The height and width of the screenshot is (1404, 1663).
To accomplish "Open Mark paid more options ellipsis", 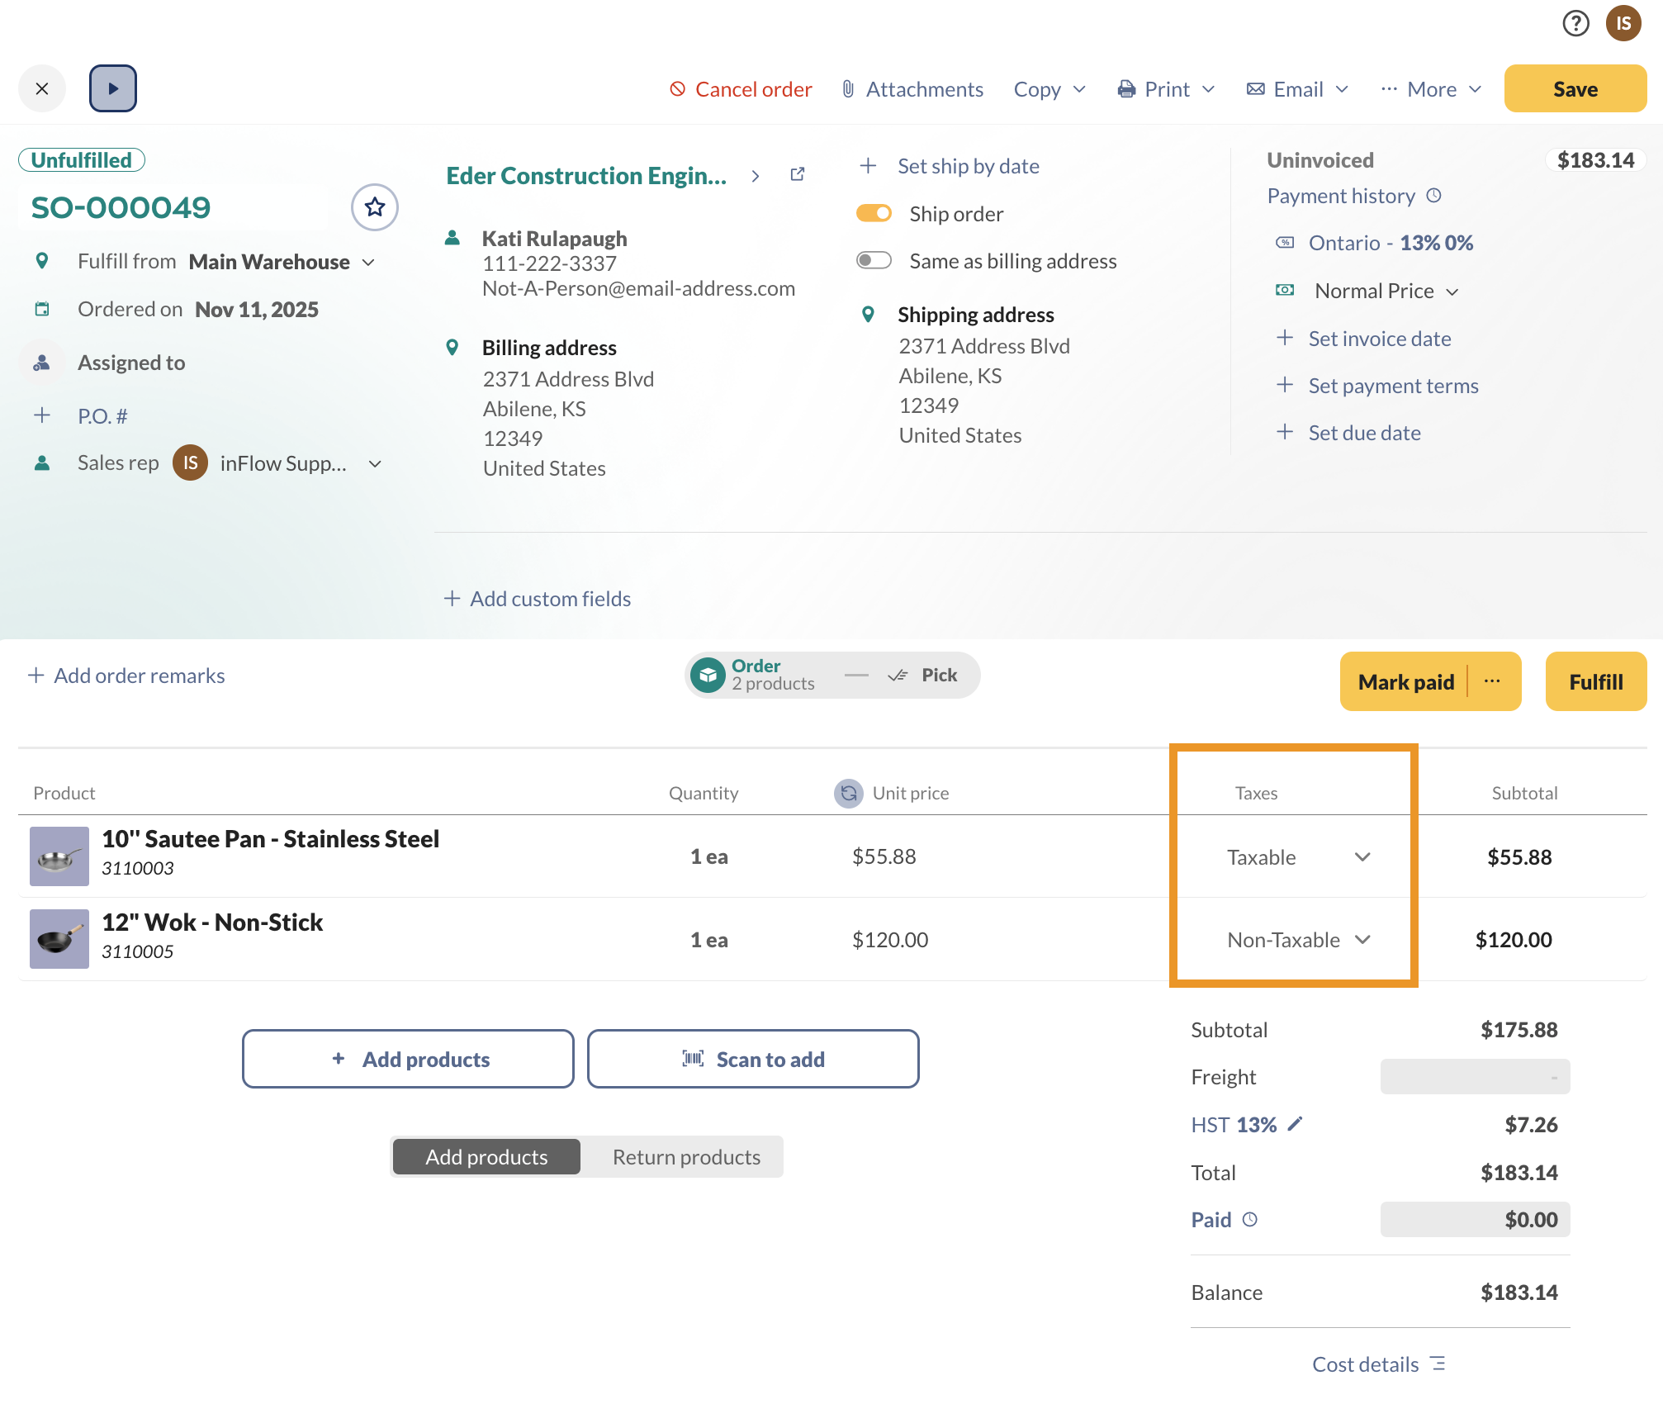I will pos(1492,681).
